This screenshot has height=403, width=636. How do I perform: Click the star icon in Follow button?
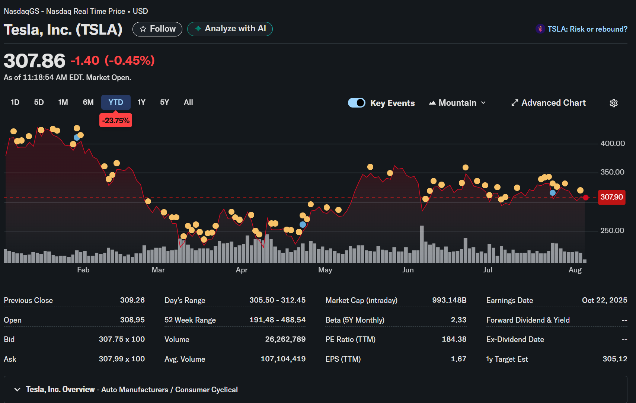(x=143, y=29)
